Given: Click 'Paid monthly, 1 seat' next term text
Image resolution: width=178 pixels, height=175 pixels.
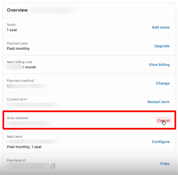Looking at the screenshot, I should 24,147.
